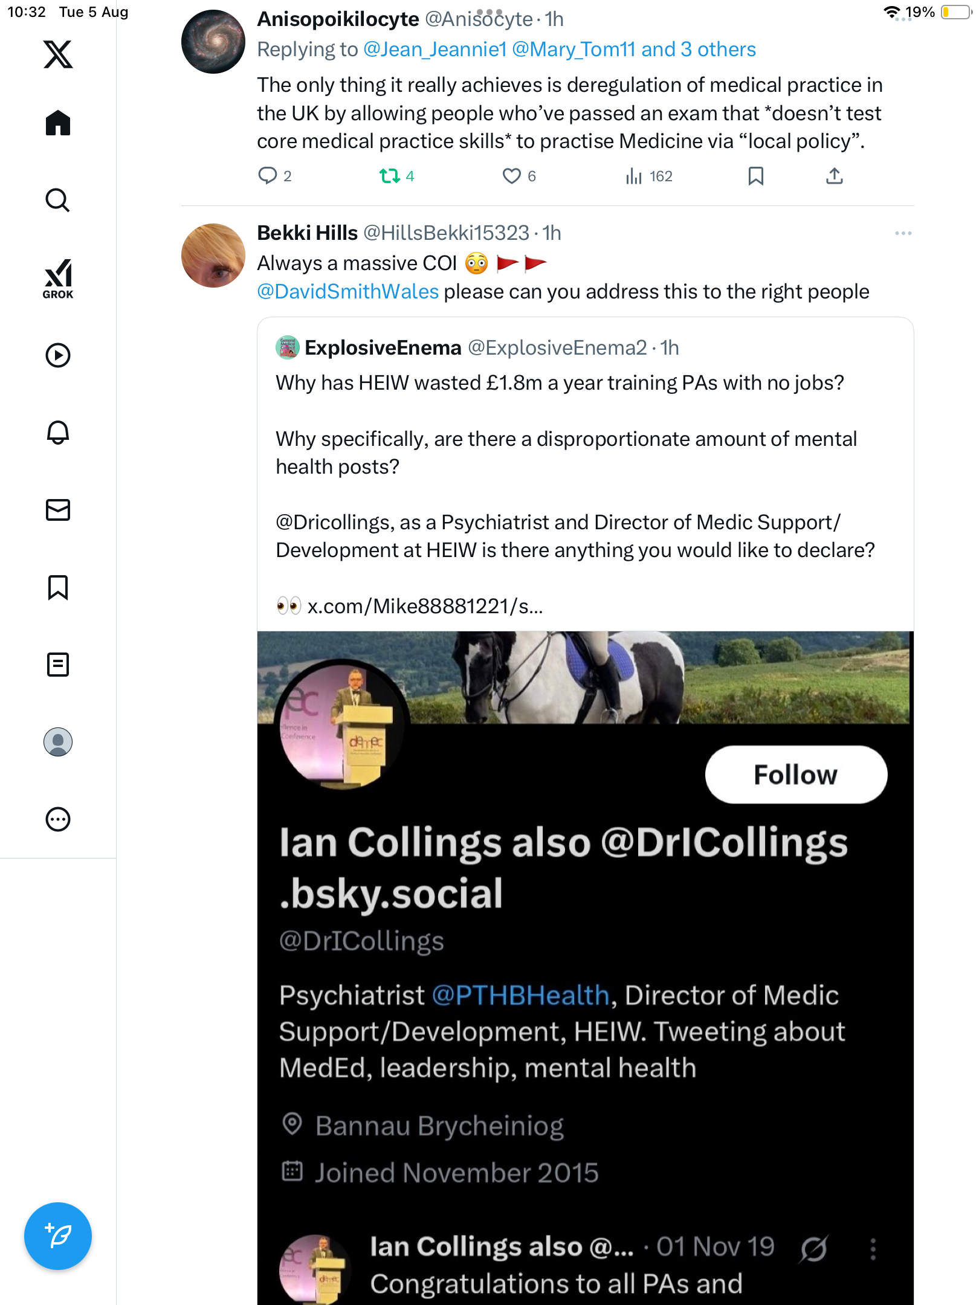Image resolution: width=979 pixels, height=1305 pixels.
Task: Expand the sidebar More menu
Action: tap(58, 819)
